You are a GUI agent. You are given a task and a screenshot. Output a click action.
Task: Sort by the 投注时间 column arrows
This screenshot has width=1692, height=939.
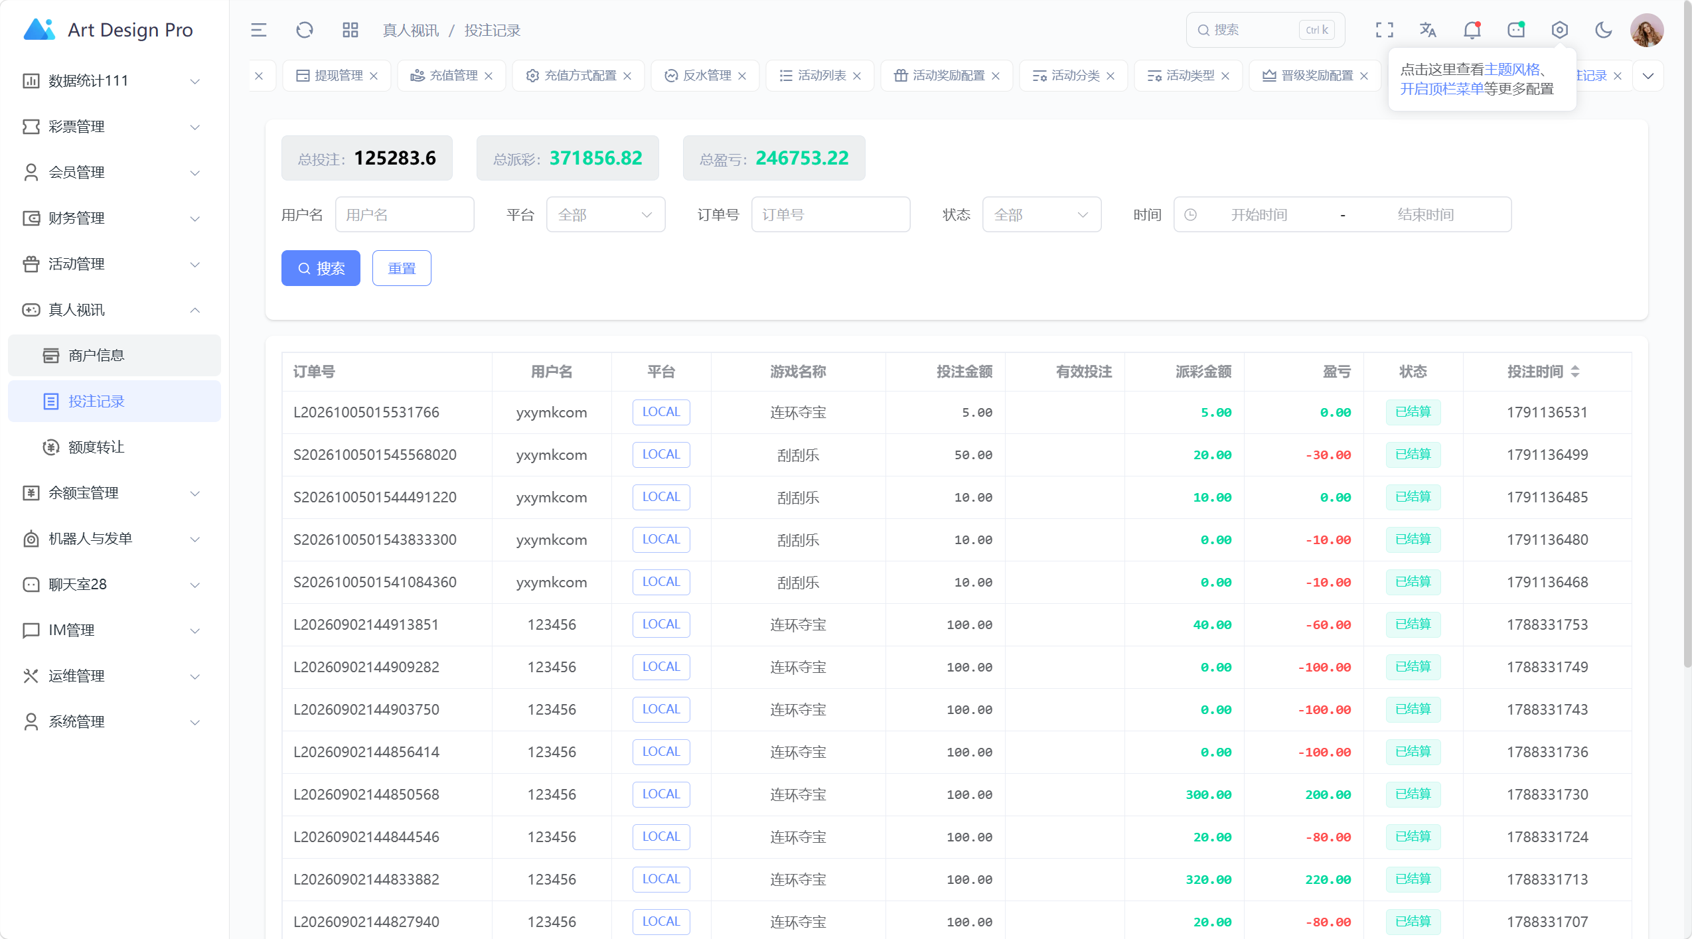click(x=1575, y=372)
